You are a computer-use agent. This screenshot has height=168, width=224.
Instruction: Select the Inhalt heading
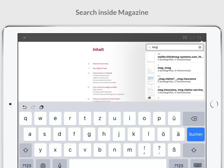(x=98, y=50)
